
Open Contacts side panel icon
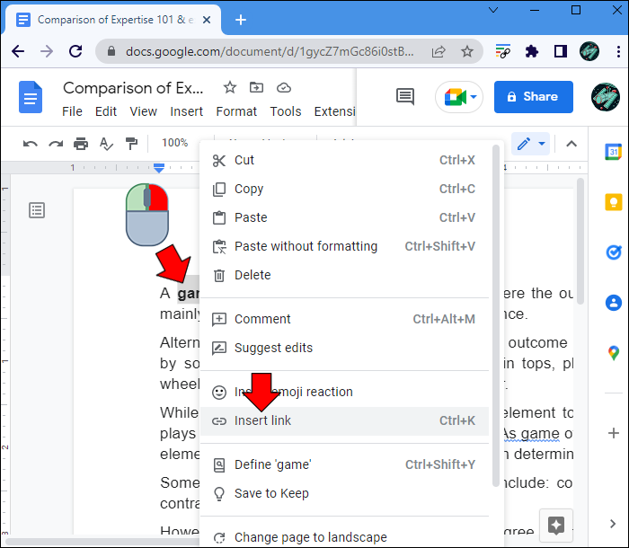point(614,303)
